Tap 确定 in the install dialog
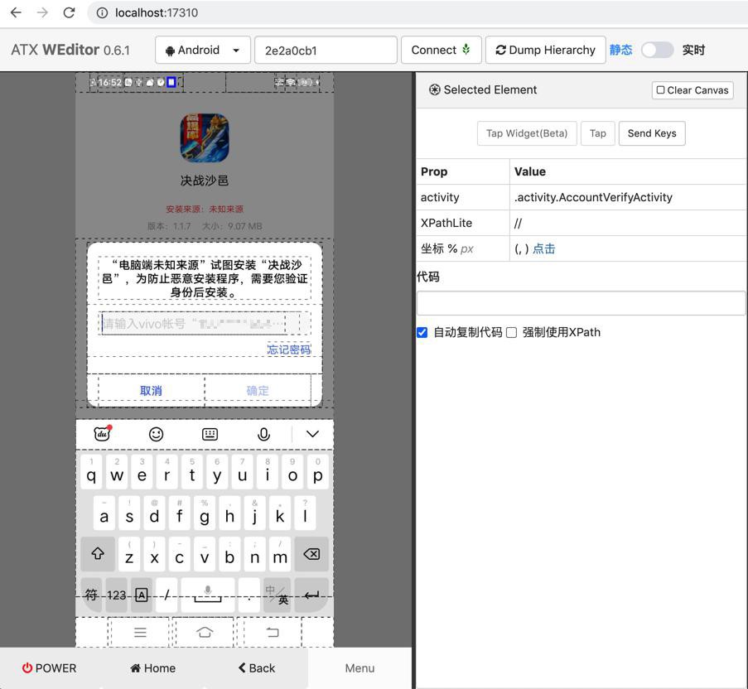Image resolution: width=748 pixels, height=689 pixels. click(258, 391)
